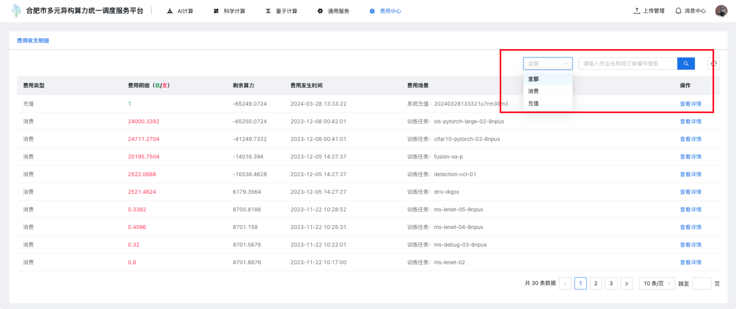Choose 充值 option in dropdown
The width and height of the screenshot is (736, 309).
[x=533, y=103]
